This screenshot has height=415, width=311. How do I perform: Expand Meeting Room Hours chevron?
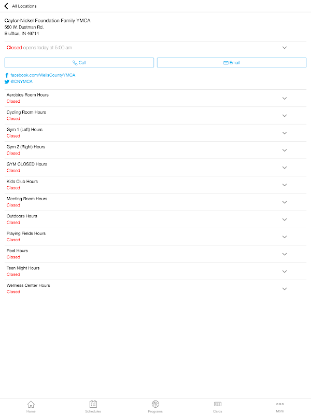(285, 202)
